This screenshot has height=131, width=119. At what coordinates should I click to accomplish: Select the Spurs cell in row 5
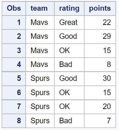40,79
